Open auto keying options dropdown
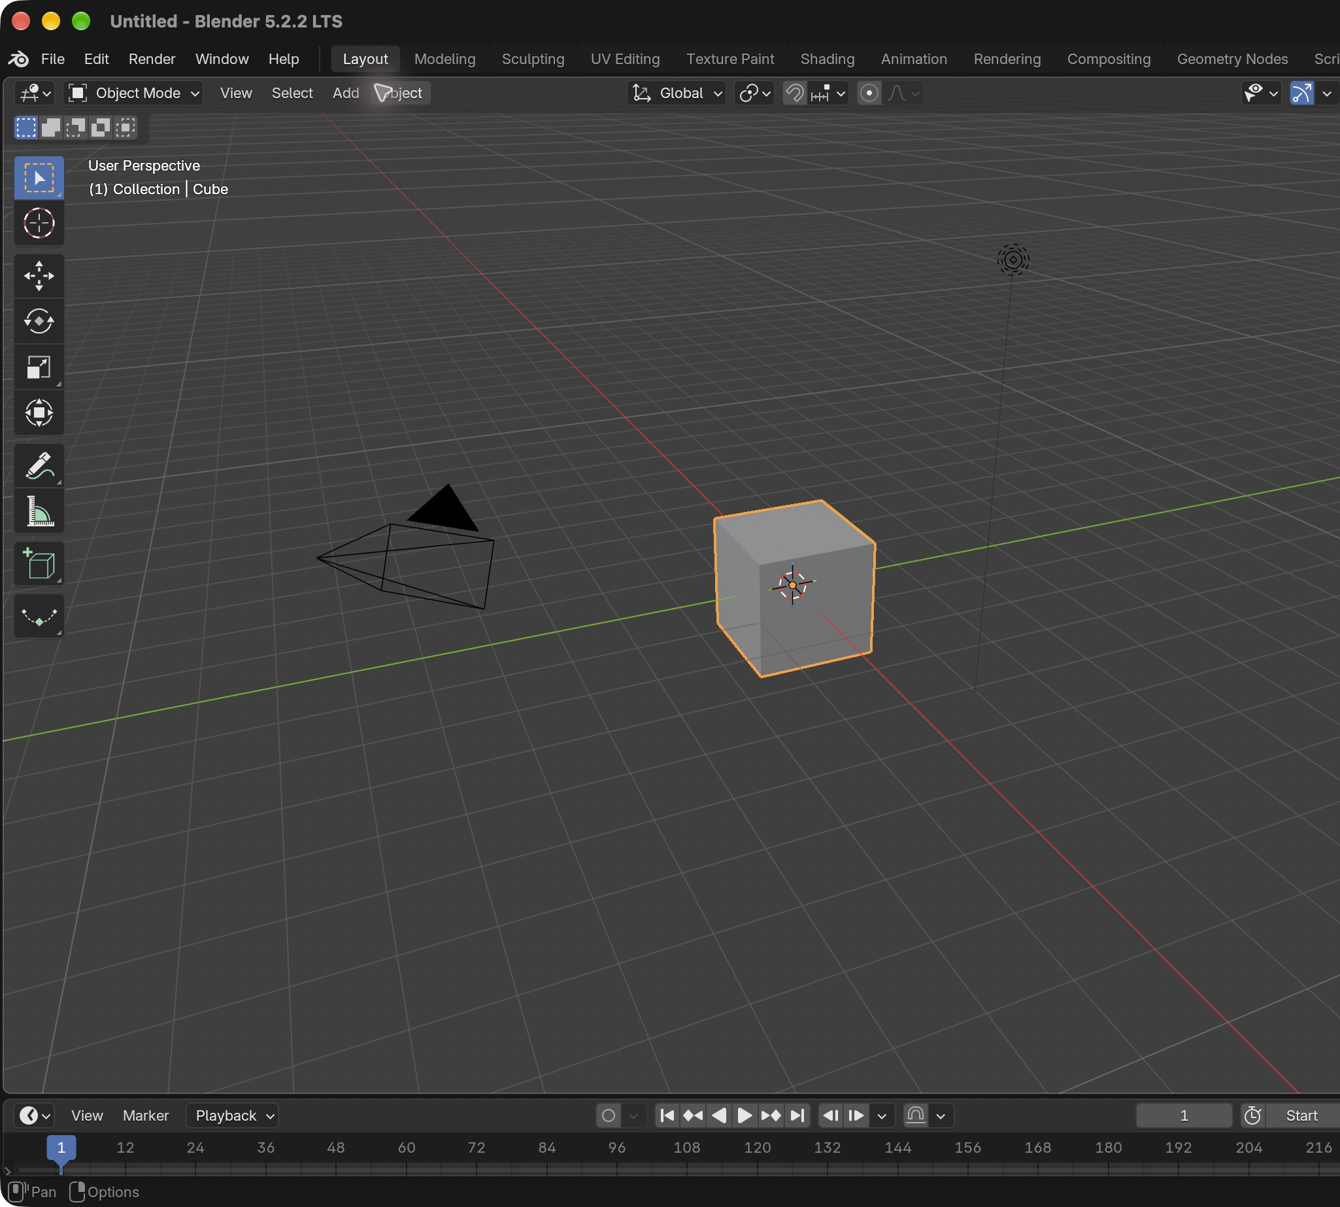Image resolution: width=1340 pixels, height=1207 pixels. (633, 1115)
